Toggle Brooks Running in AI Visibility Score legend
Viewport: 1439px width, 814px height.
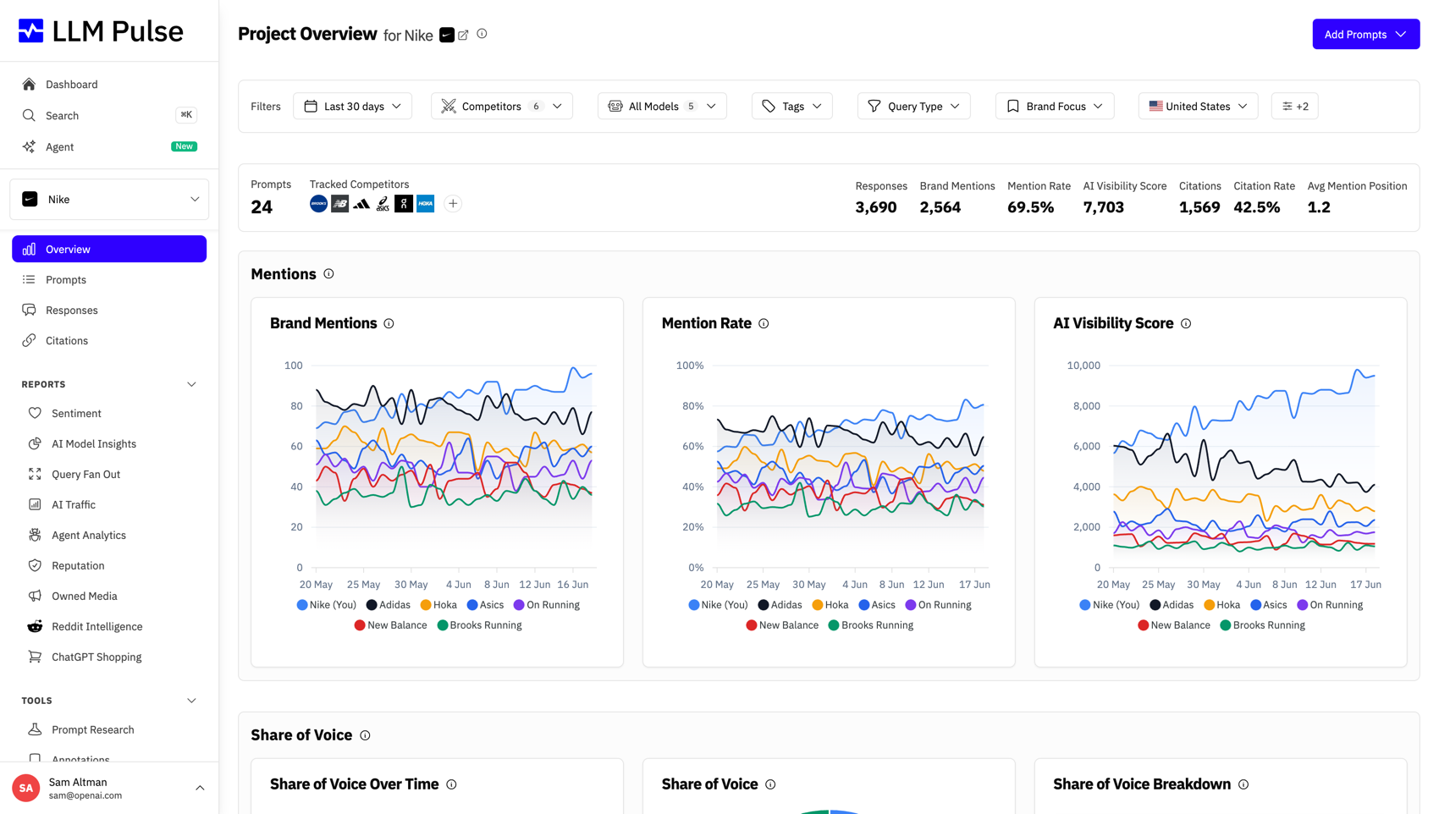click(1262, 625)
